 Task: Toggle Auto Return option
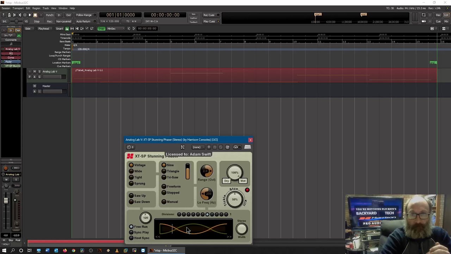(x=86, y=21)
